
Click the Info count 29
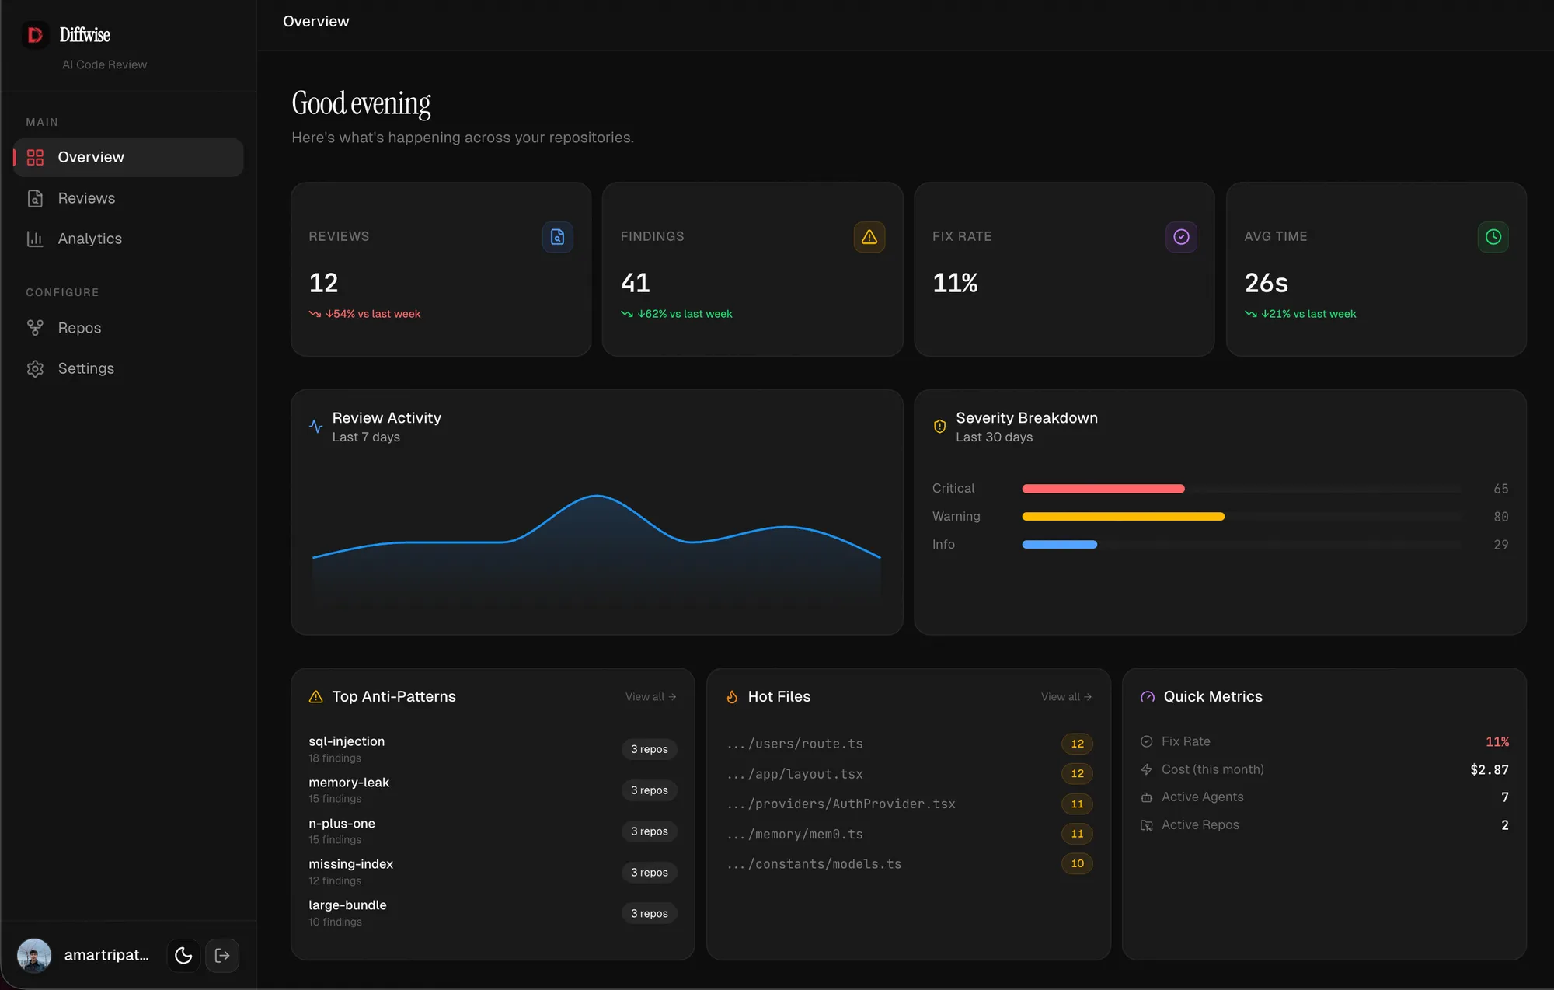pyautogui.click(x=1500, y=545)
